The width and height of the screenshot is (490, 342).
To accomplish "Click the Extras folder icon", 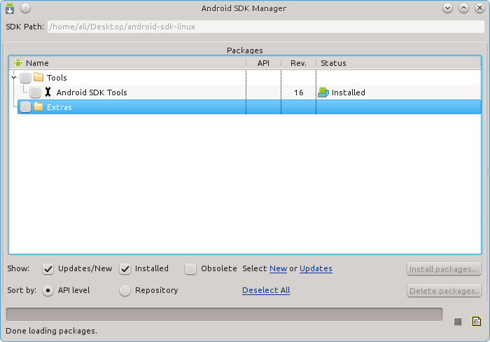I will (x=38, y=107).
